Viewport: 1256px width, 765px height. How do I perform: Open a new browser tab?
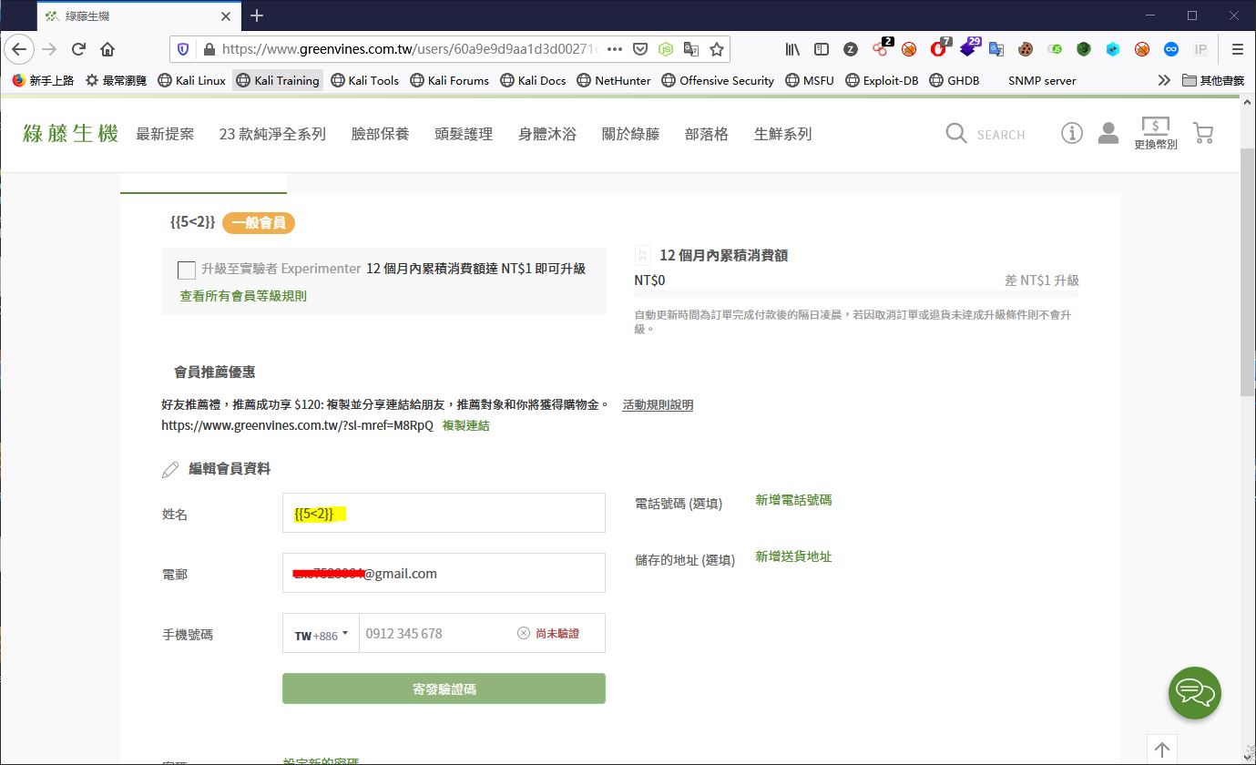[257, 15]
